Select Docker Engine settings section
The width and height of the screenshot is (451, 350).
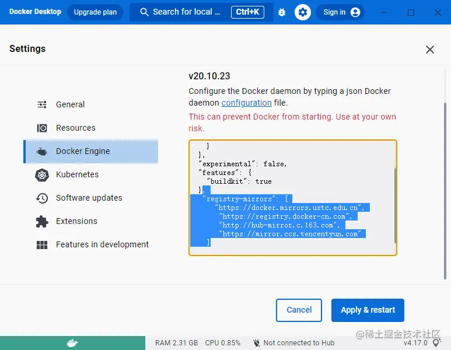coord(90,151)
